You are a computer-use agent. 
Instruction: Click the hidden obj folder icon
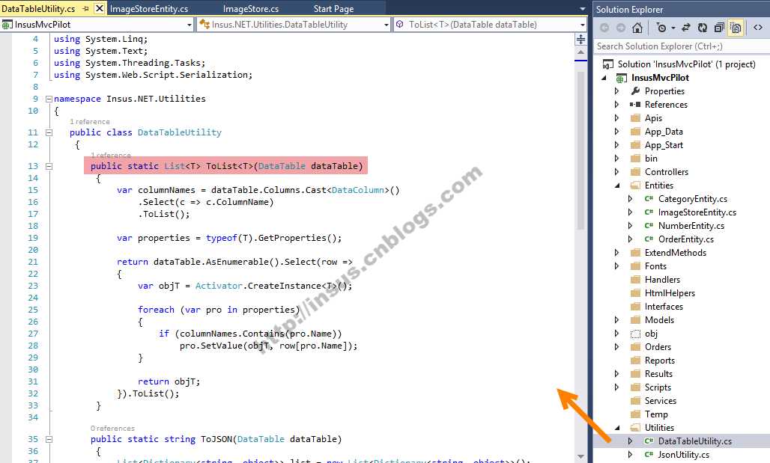(635, 334)
